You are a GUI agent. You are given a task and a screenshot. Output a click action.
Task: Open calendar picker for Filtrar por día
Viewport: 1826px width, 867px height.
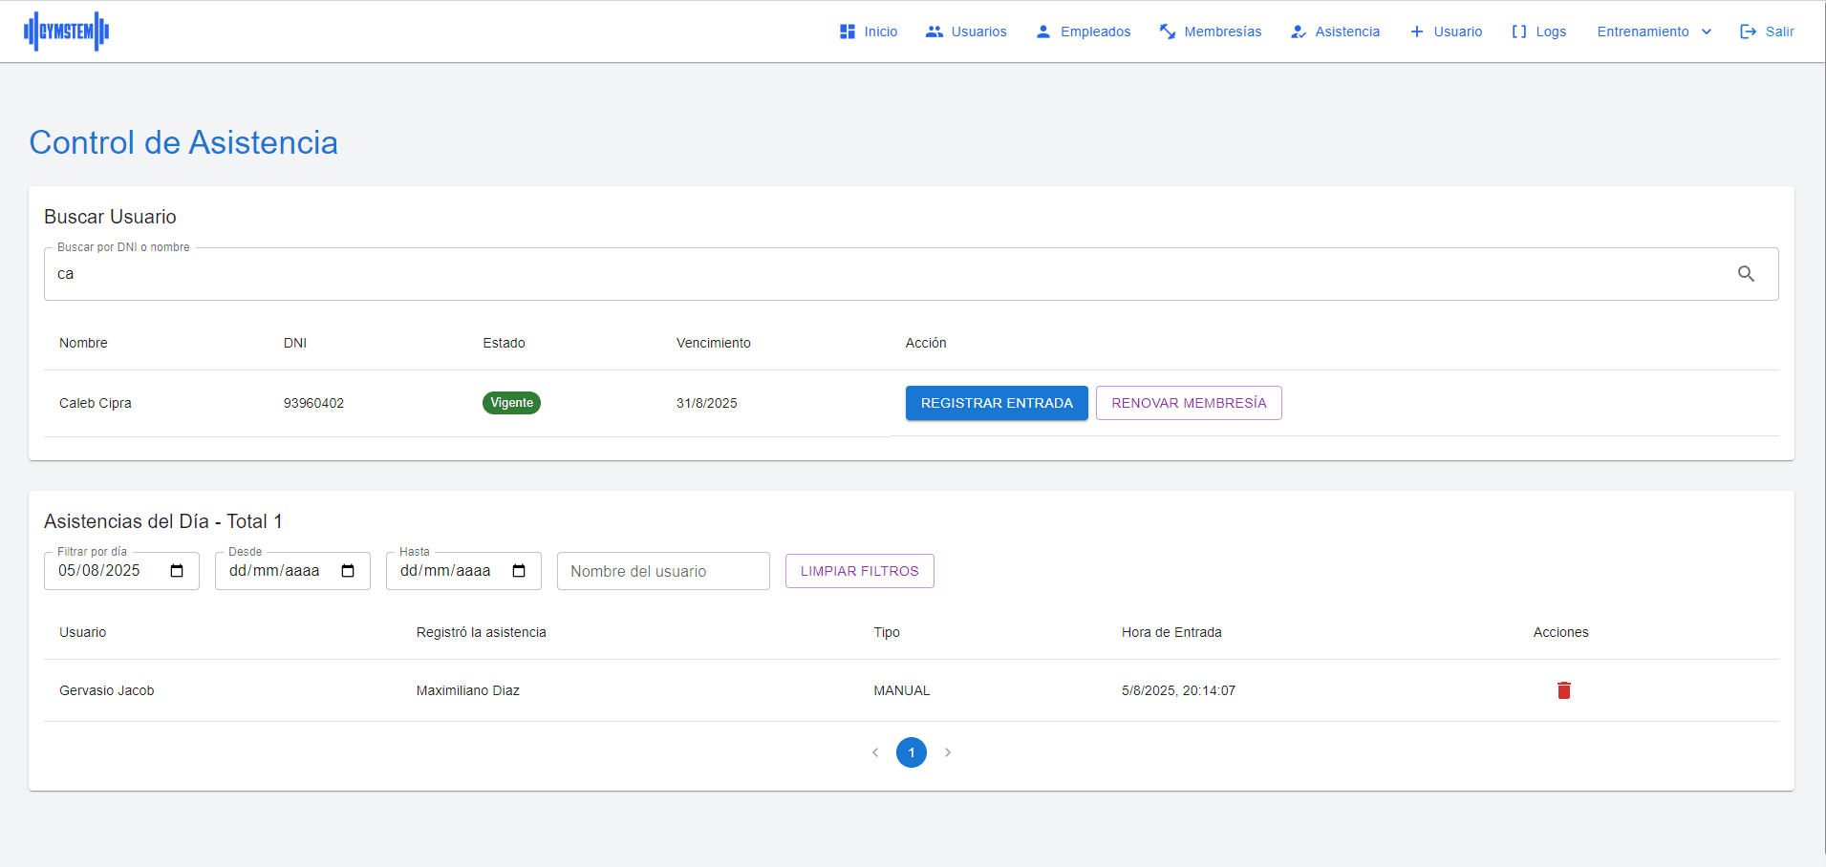[177, 571]
